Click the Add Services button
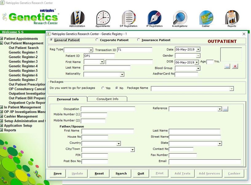This screenshot has height=185, width=251. pos(209,174)
